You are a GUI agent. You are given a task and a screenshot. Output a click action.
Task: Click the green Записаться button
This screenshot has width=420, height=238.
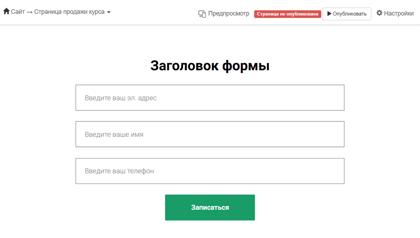click(x=210, y=207)
